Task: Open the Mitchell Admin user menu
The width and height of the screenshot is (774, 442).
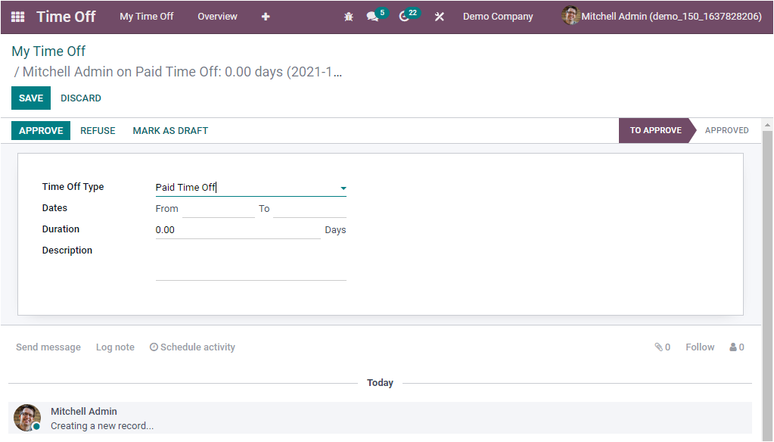Action: click(661, 16)
